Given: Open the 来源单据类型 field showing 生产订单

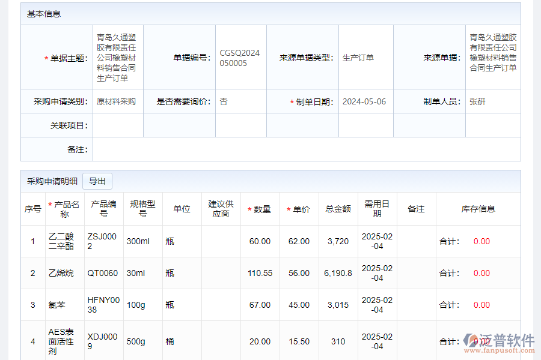Looking at the screenshot, I should coord(365,58).
